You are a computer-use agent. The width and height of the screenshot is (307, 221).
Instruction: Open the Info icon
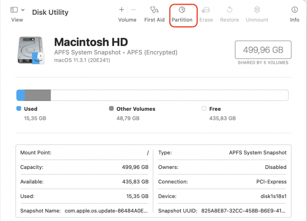point(295,10)
